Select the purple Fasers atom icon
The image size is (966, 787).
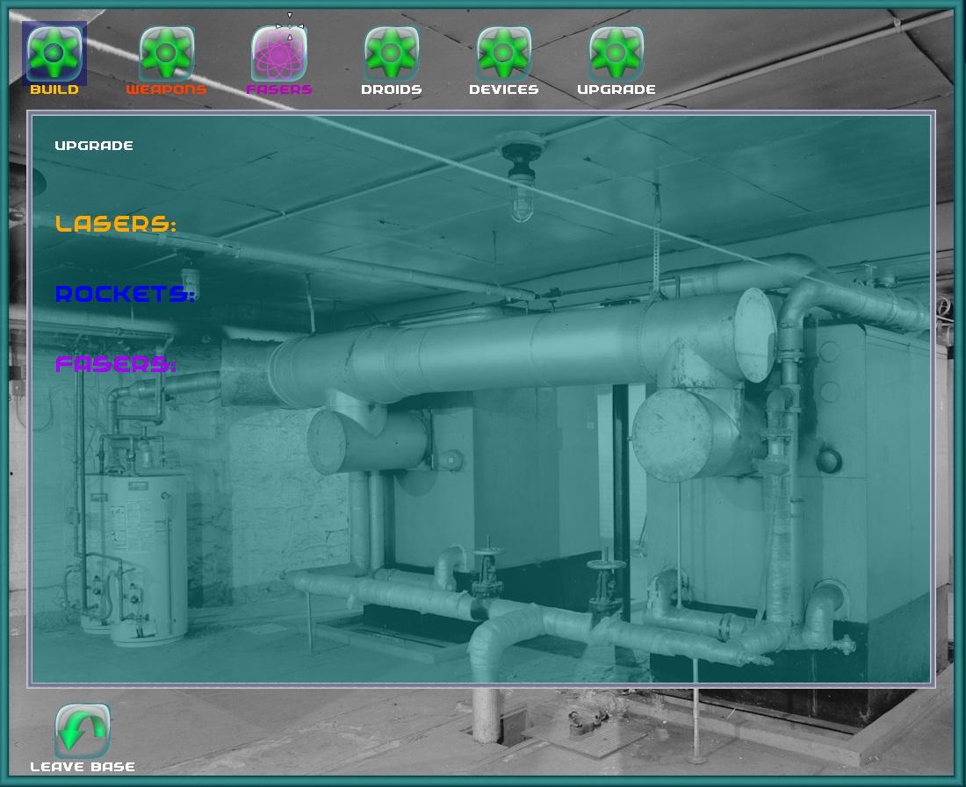coord(279,54)
